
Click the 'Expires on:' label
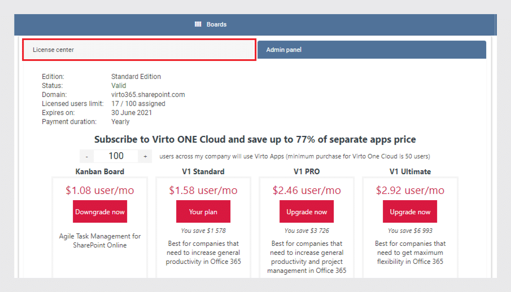point(58,113)
